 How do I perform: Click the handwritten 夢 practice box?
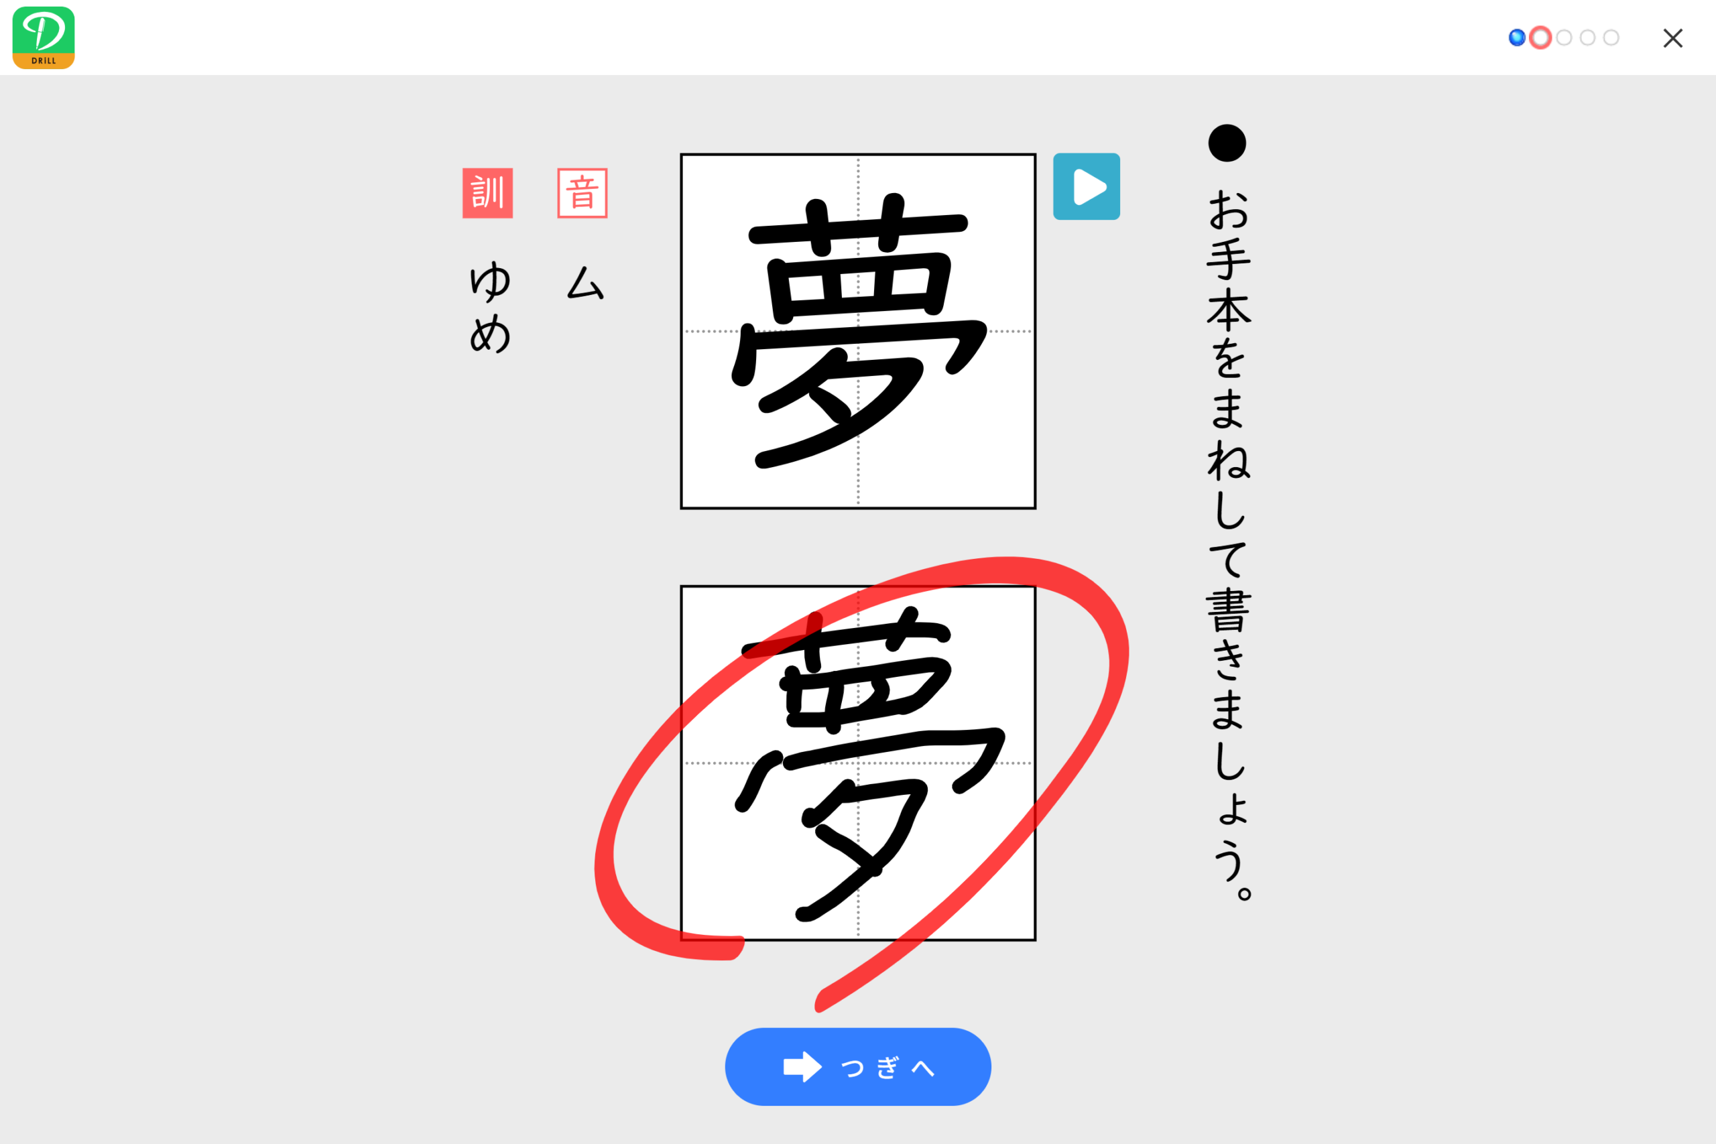858,763
